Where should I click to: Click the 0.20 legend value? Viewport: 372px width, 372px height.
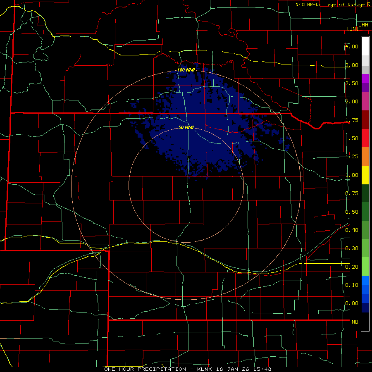(x=352, y=267)
